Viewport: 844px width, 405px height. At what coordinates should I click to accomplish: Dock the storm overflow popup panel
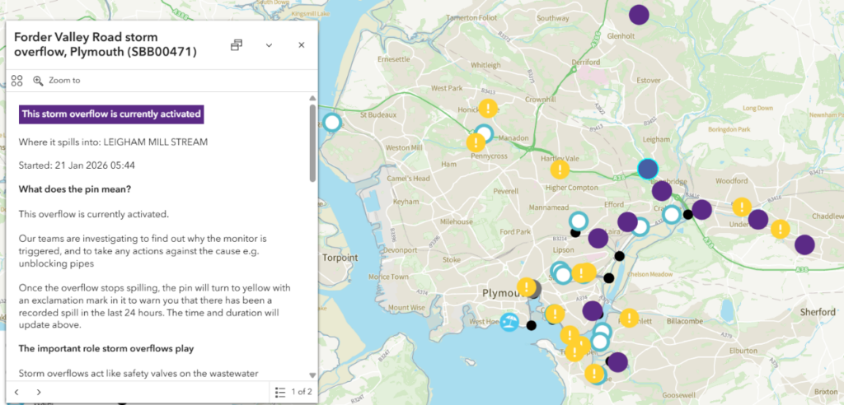(237, 45)
